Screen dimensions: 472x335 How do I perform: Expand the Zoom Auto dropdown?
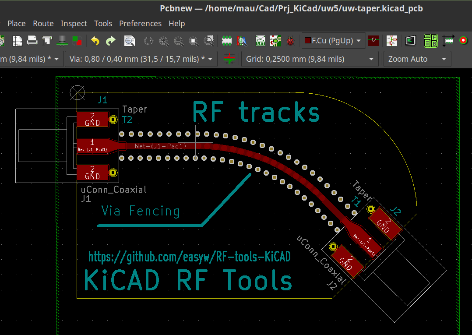(417, 59)
